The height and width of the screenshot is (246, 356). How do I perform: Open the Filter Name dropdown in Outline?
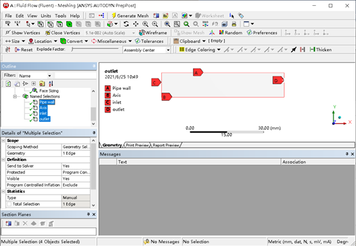coord(35,76)
